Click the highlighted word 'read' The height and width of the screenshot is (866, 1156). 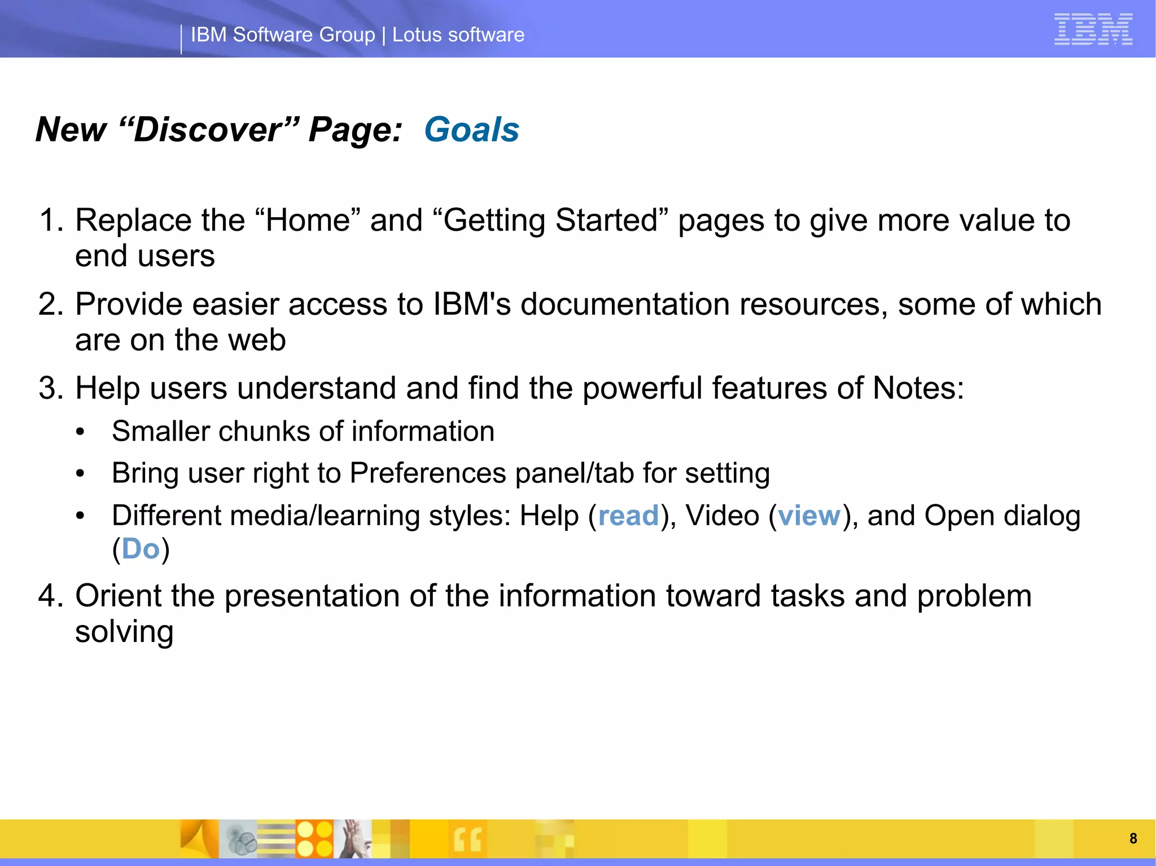(628, 516)
